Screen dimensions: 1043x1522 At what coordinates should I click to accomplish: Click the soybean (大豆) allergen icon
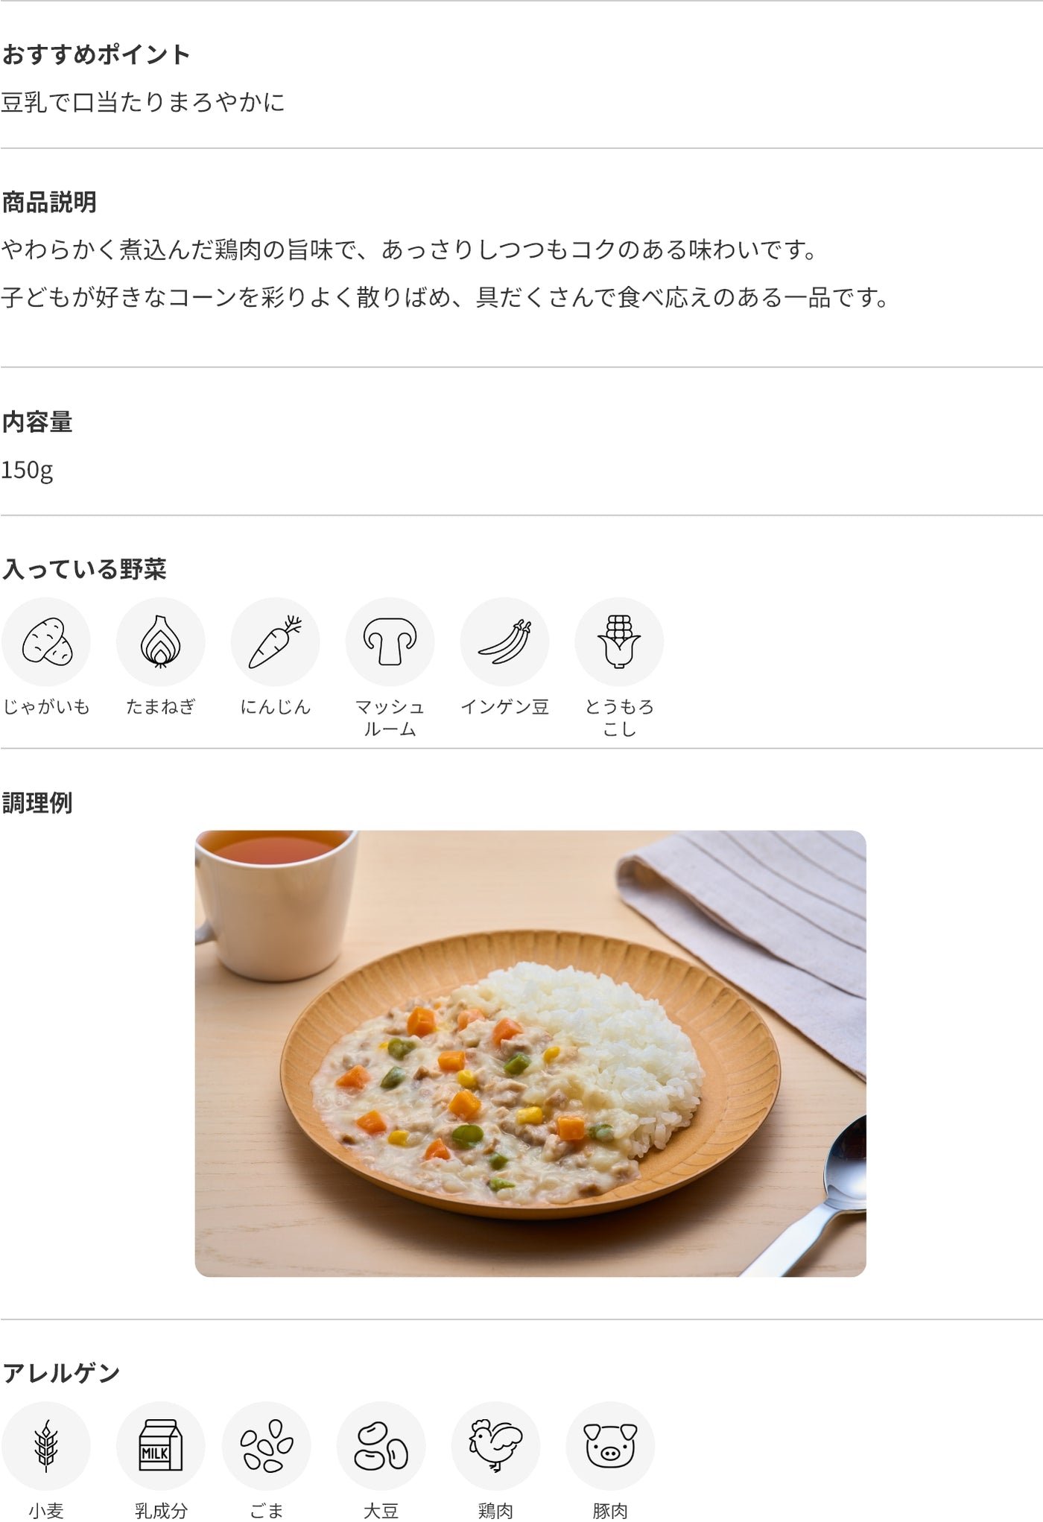point(381,1446)
